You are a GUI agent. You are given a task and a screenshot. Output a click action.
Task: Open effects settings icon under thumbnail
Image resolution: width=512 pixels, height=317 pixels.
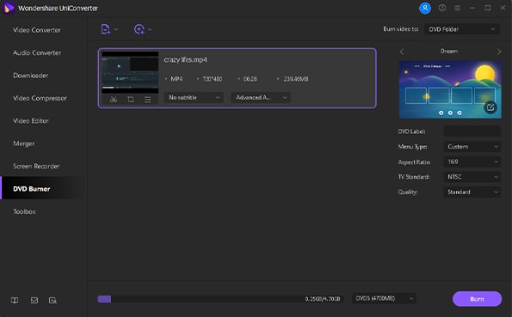point(148,100)
